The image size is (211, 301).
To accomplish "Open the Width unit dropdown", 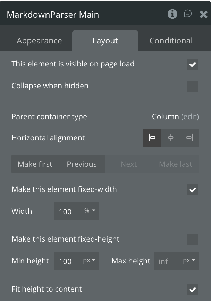I will click(90, 211).
